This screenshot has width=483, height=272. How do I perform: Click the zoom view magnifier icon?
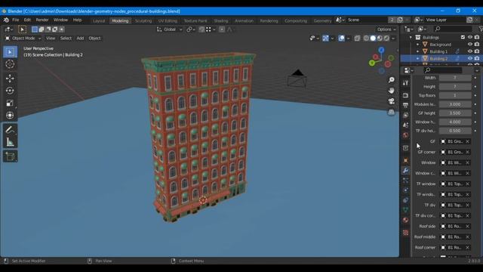[391, 80]
